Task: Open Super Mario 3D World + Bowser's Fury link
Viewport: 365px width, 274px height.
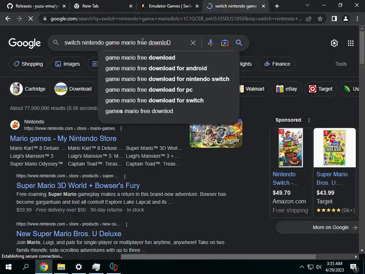Action: pos(78,186)
